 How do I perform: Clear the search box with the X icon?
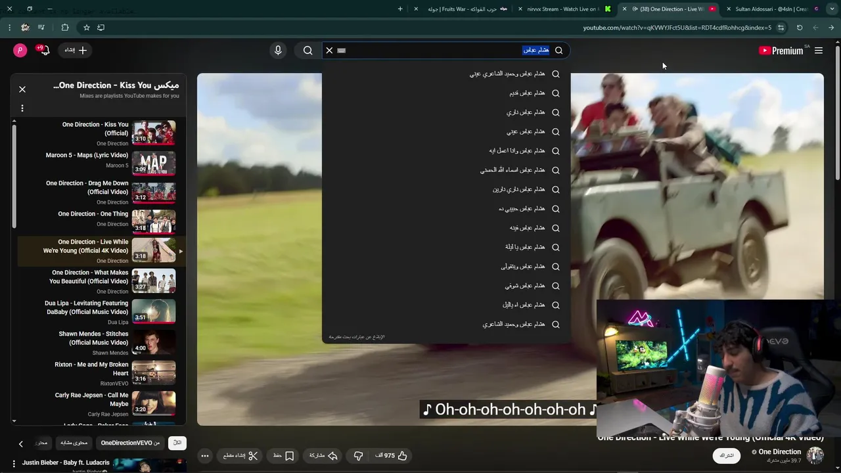[329, 51]
